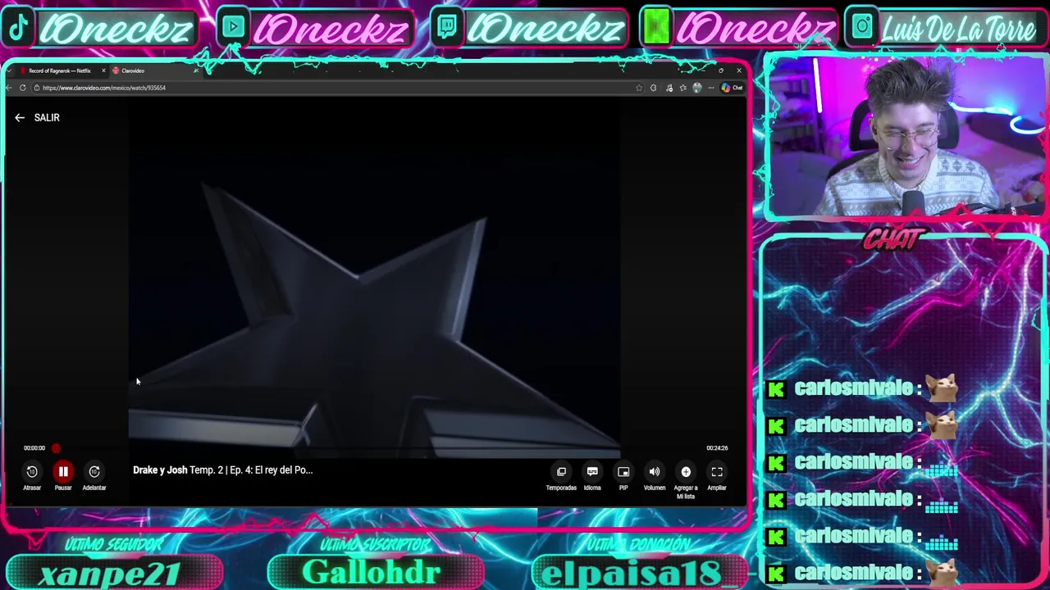
Task: Open the browser favorites icon
Action: (682, 88)
